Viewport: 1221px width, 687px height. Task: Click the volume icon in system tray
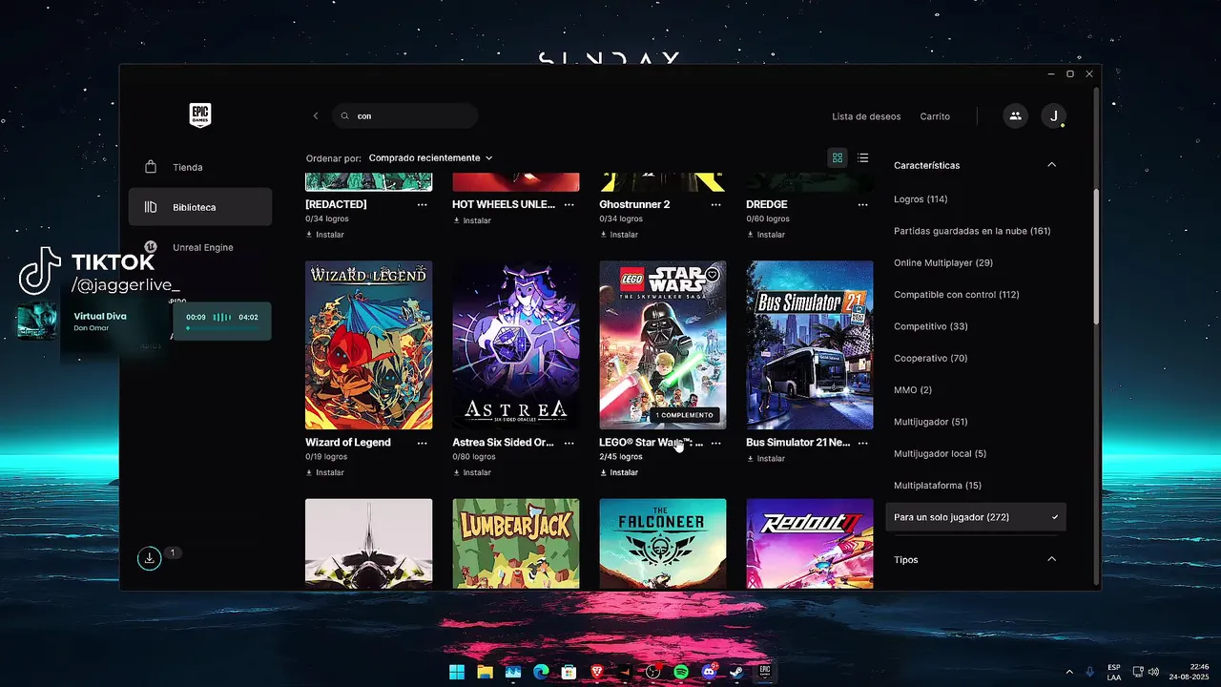(x=1153, y=672)
